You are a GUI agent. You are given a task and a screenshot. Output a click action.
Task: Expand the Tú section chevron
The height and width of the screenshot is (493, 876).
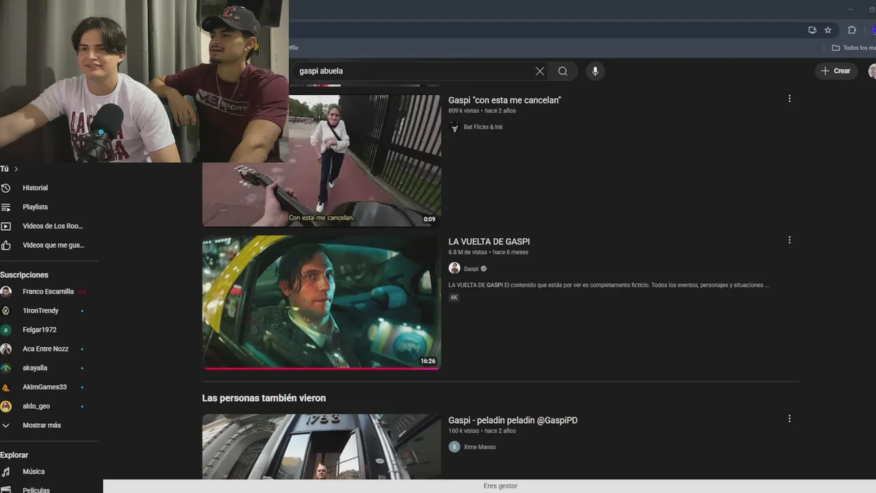point(16,169)
